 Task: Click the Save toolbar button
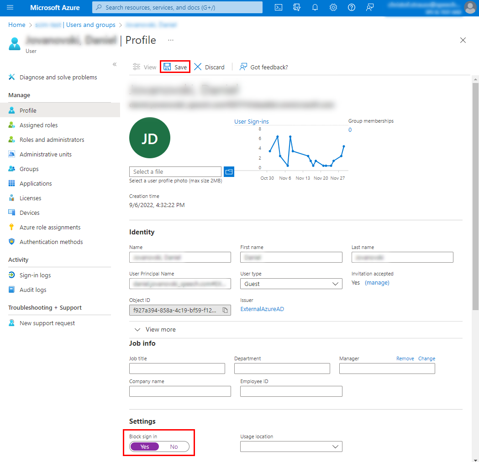pyautogui.click(x=175, y=67)
